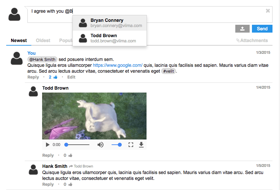Play Todd Brown's video
280x190 pixels.
tap(47, 144)
